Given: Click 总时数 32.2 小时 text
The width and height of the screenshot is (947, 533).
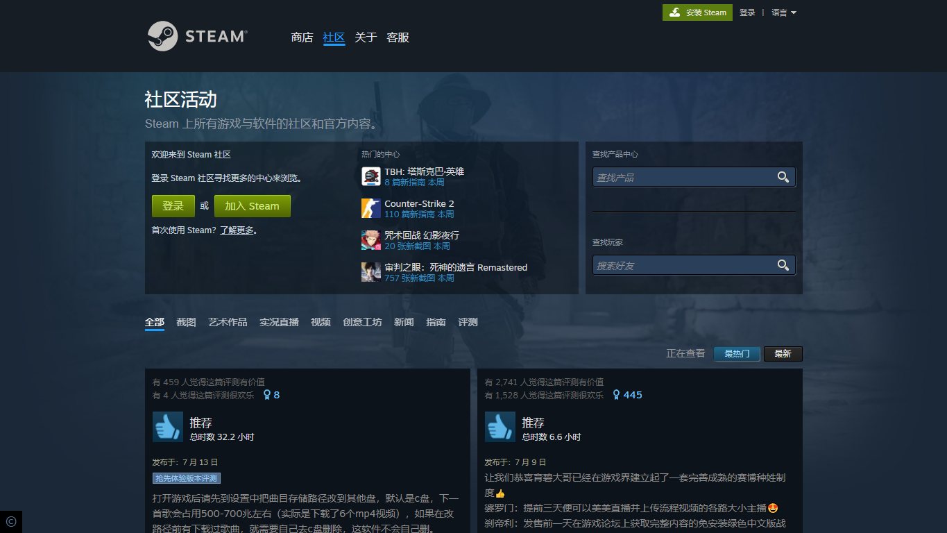Looking at the screenshot, I should click(222, 437).
